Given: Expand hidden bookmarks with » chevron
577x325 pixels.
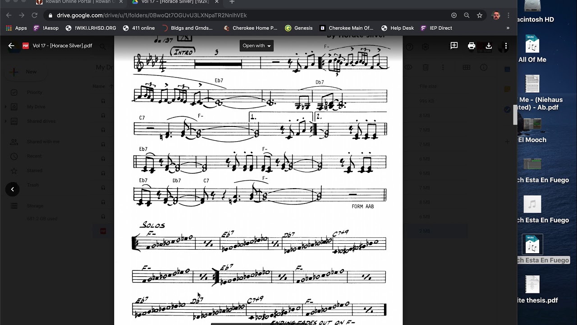Looking at the screenshot, I should coord(508,28).
